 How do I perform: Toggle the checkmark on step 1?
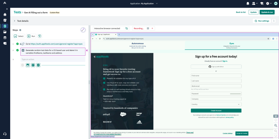coord(17,44)
